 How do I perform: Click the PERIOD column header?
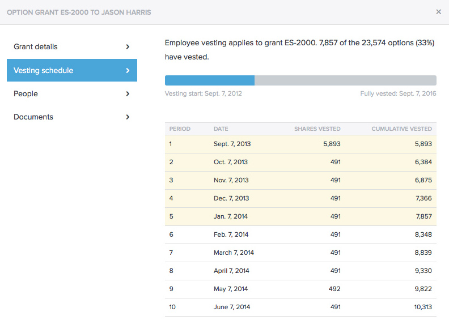[x=180, y=129]
